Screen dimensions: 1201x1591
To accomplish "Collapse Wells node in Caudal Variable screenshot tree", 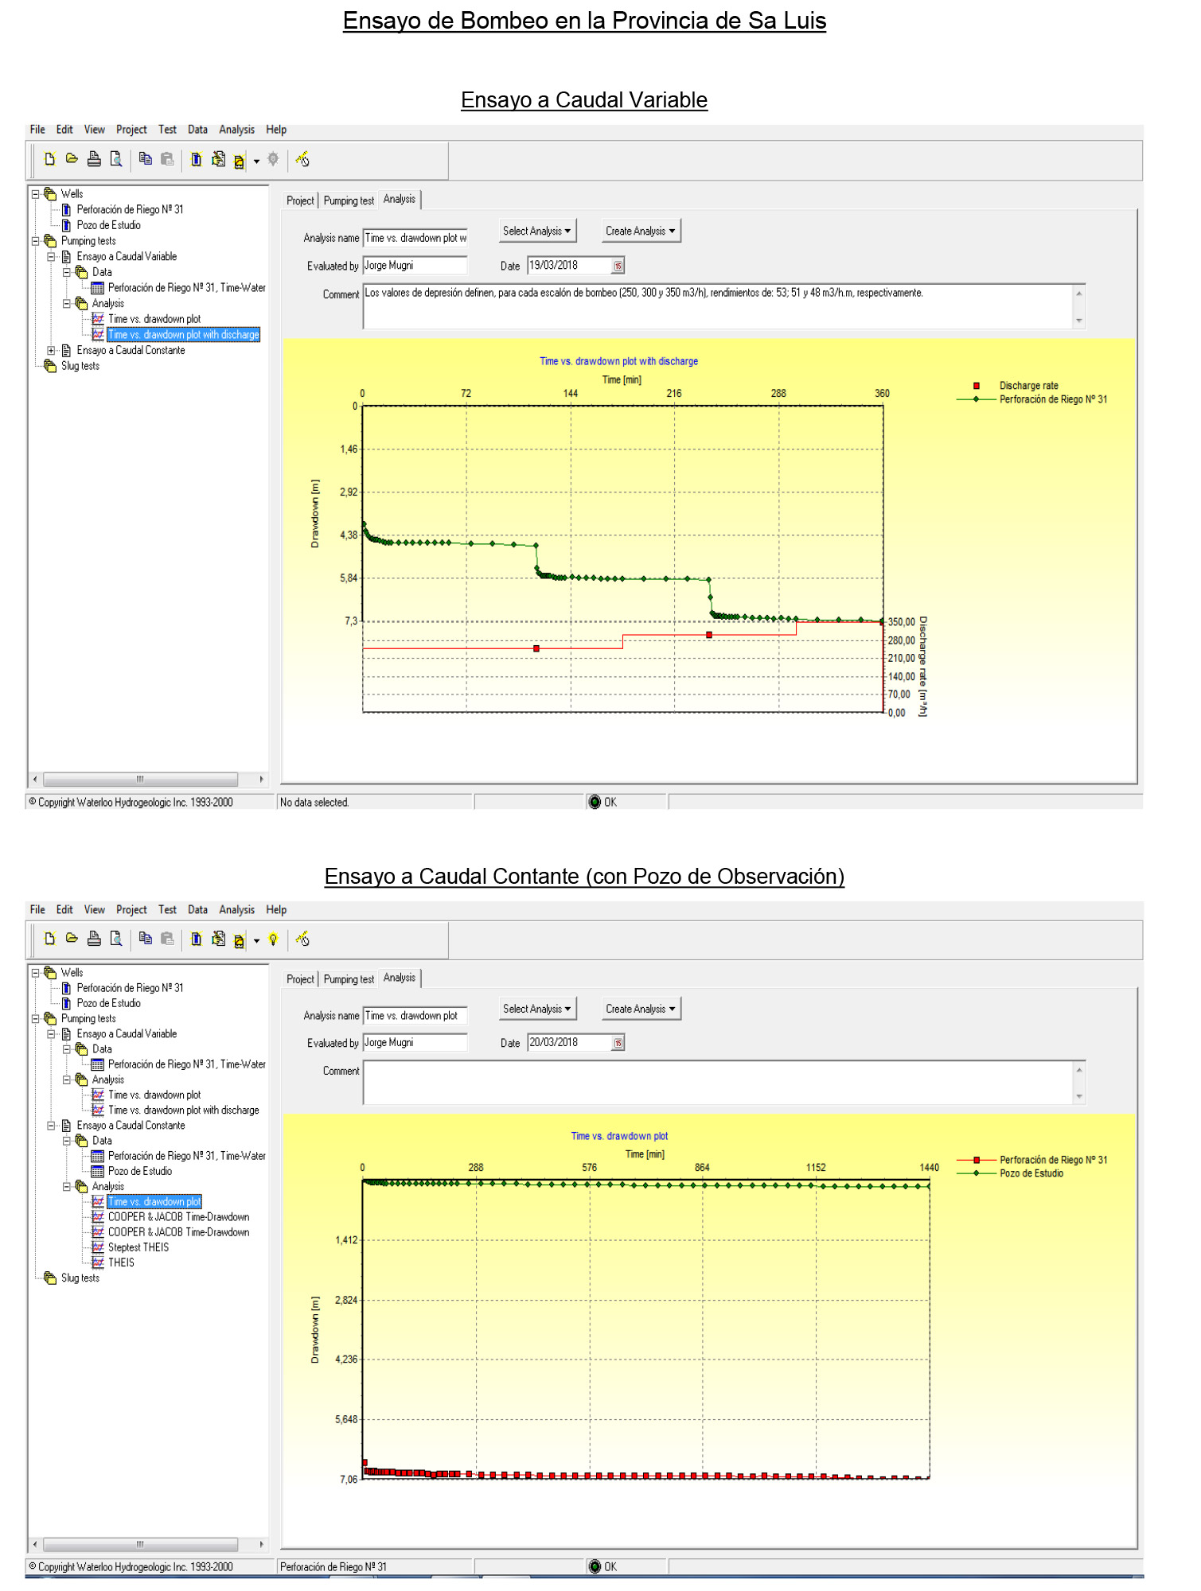I will [x=35, y=194].
